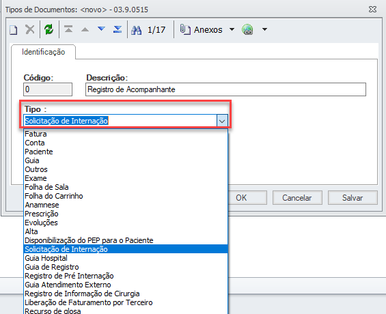The image size is (386, 314).
Task: Click the globe printer icon
Action: pos(247,29)
